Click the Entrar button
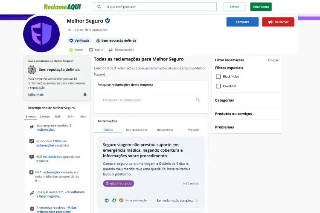Image resolution: width=320 pixels, height=213 pixels. click(x=234, y=7)
